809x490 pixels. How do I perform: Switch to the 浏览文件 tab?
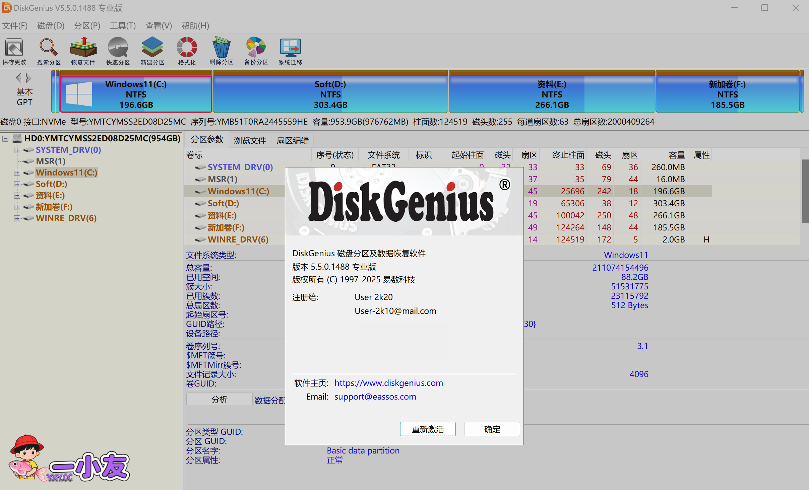click(250, 140)
